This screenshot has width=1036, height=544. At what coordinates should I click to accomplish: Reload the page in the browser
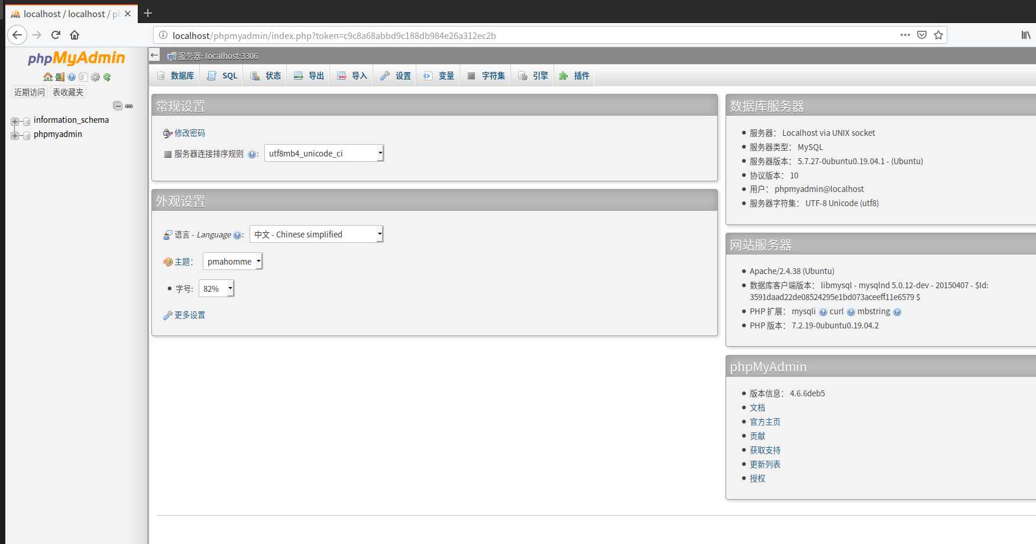pyautogui.click(x=56, y=35)
